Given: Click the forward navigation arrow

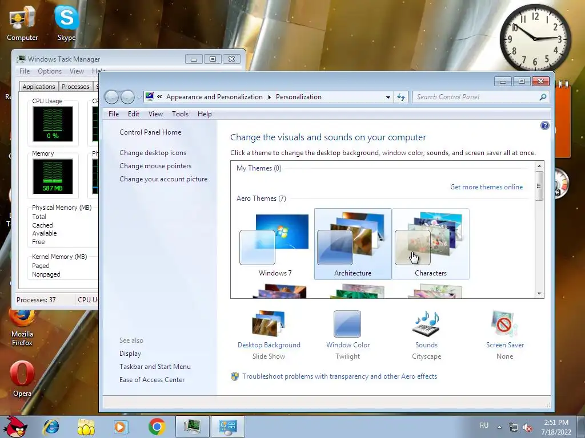Looking at the screenshot, I should click(127, 97).
